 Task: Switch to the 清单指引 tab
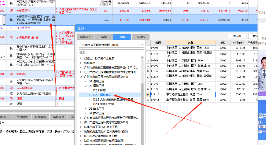coord(85,37)
